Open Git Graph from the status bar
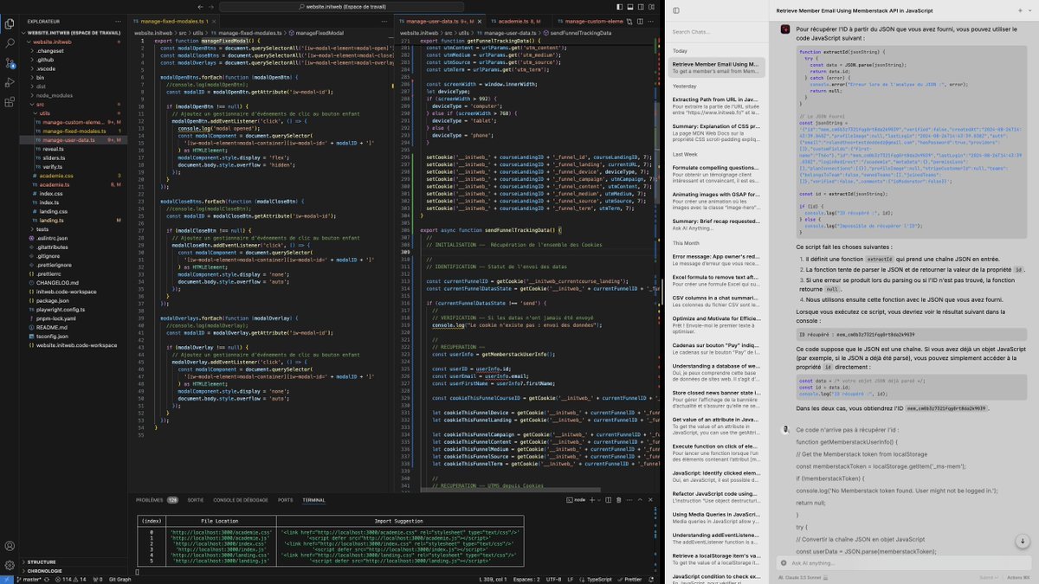Viewport: 1039px width, 584px height. point(119,579)
